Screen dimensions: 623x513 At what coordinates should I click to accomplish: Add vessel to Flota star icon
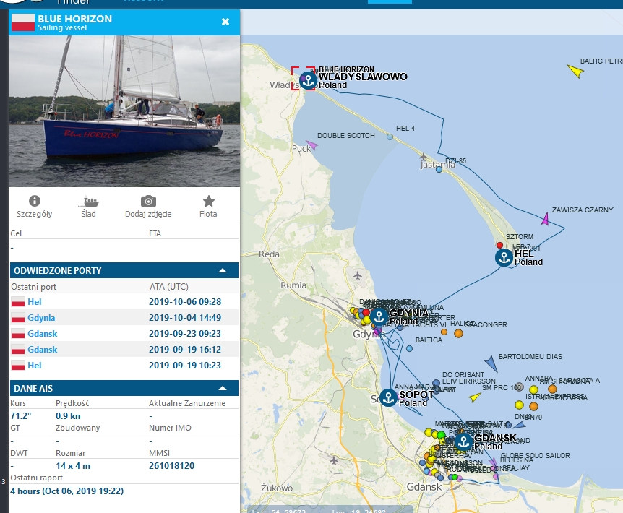(209, 201)
